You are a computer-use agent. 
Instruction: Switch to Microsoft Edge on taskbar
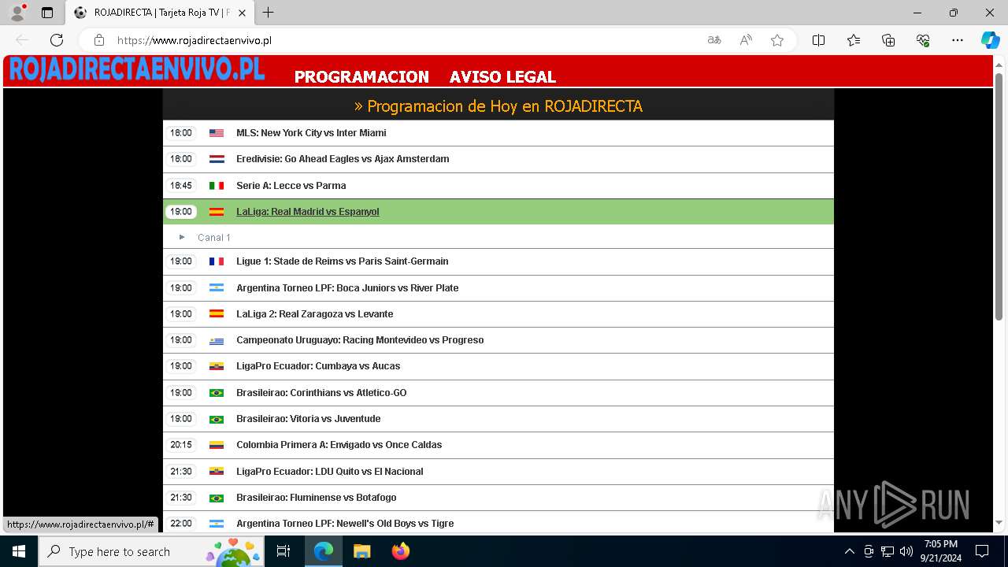click(324, 551)
